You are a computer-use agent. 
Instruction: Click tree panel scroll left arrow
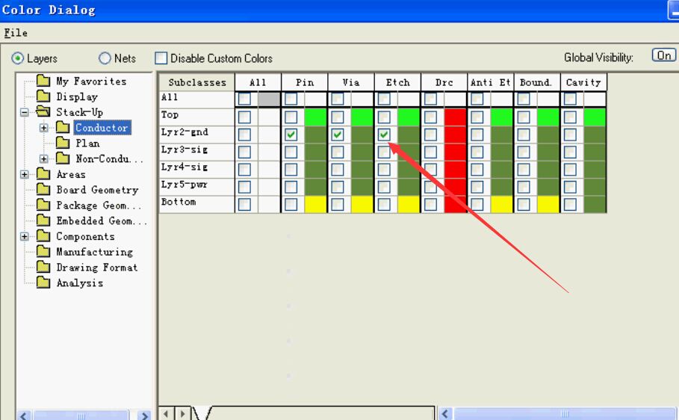pos(23,416)
